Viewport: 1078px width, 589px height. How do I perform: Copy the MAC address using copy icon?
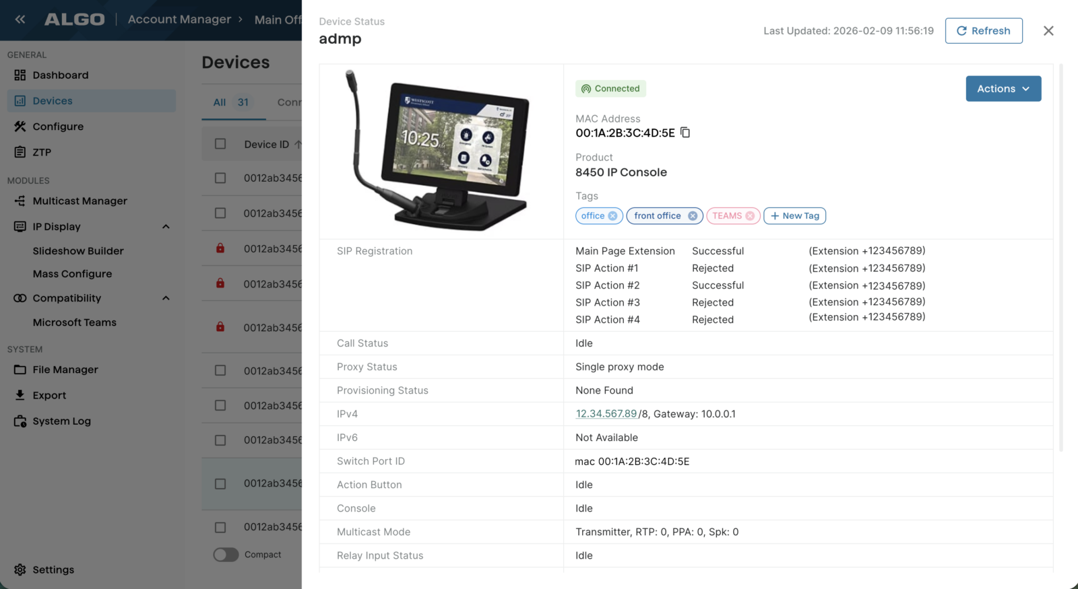coord(685,133)
